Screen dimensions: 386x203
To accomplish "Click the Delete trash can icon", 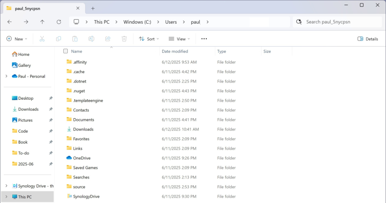I will click(124, 39).
